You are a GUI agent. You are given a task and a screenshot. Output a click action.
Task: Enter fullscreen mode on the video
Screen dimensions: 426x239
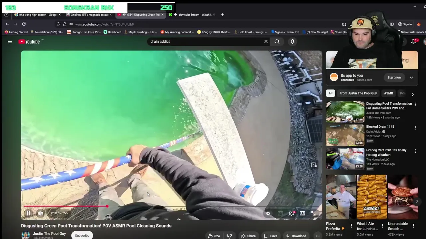click(313, 213)
